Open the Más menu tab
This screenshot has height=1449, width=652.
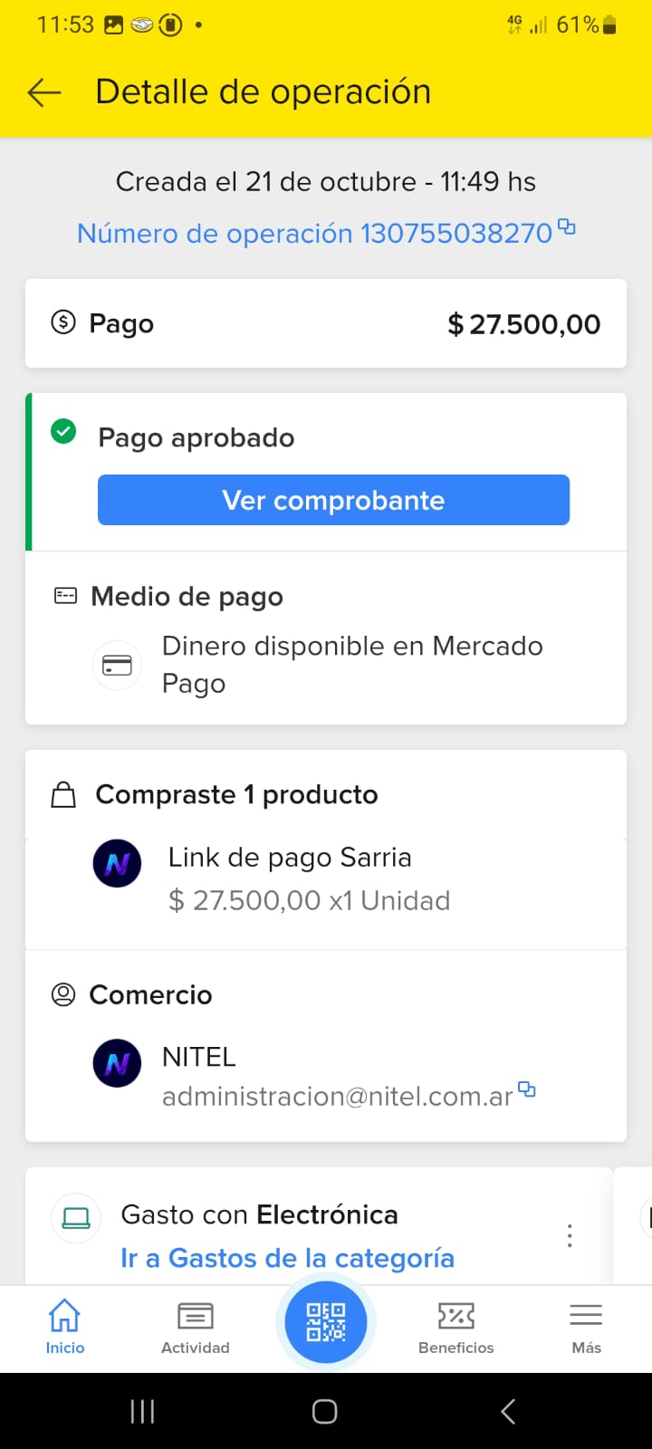coord(586,1327)
